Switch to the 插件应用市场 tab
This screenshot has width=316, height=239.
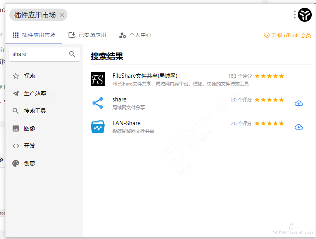click(34, 35)
